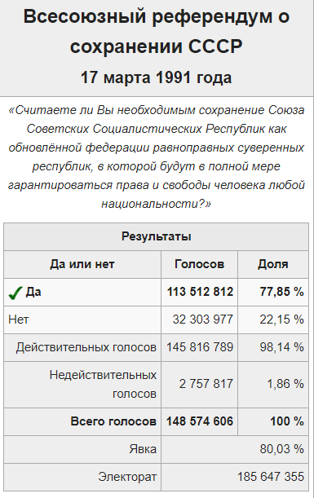Click the Голосов column header
This screenshot has width=314, height=498.
pos(200,264)
